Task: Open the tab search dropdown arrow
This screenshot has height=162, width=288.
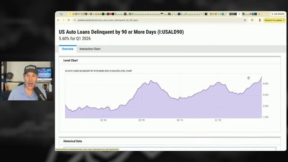Action: [x=70, y=14]
